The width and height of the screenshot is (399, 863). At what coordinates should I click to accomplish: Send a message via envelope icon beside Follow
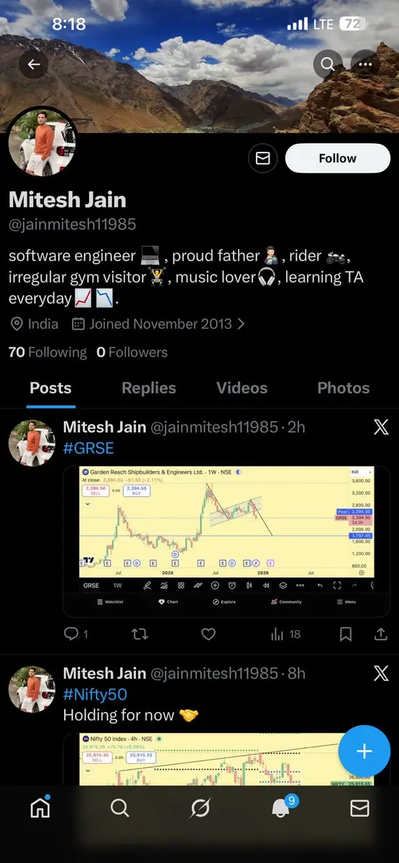[262, 158]
